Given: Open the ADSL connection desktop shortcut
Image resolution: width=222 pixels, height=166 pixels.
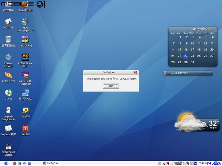Looking at the screenshot, I should click(x=25, y=94).
